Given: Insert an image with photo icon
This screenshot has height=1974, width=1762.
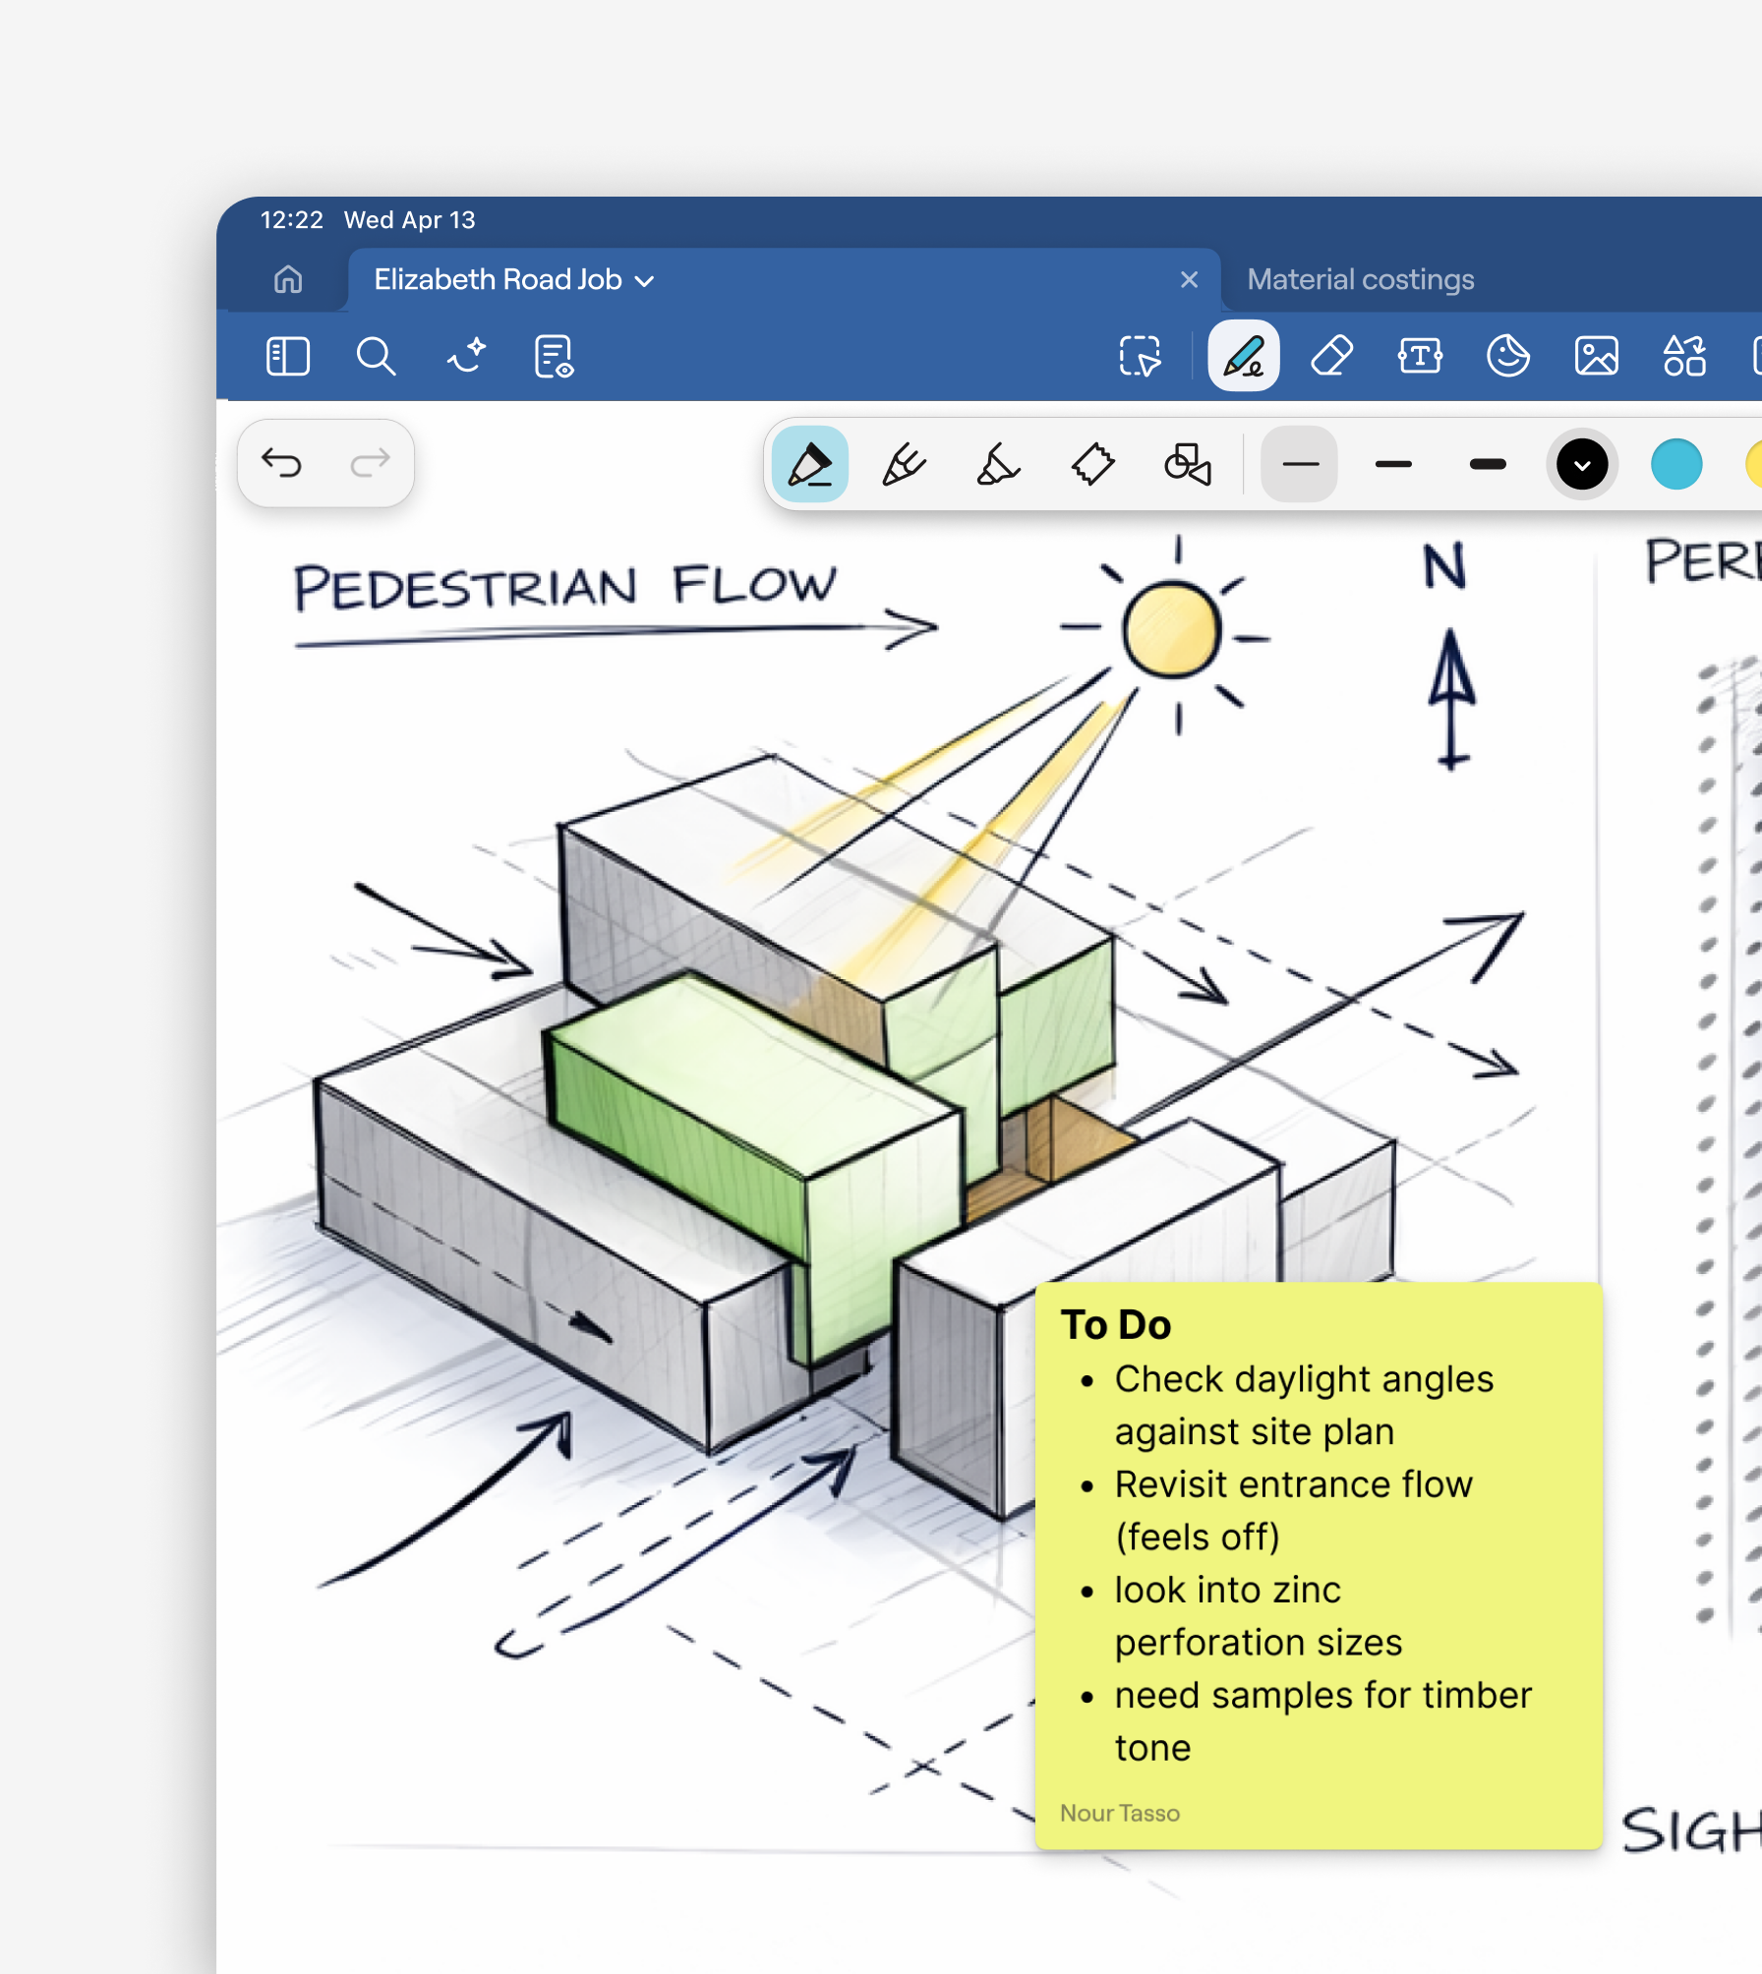Looking at the screenshot, I should (1597, 356).
